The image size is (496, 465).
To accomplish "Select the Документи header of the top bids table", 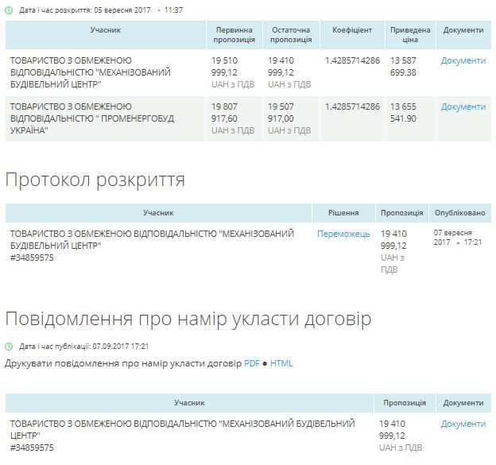I will (x=463, y=35).
